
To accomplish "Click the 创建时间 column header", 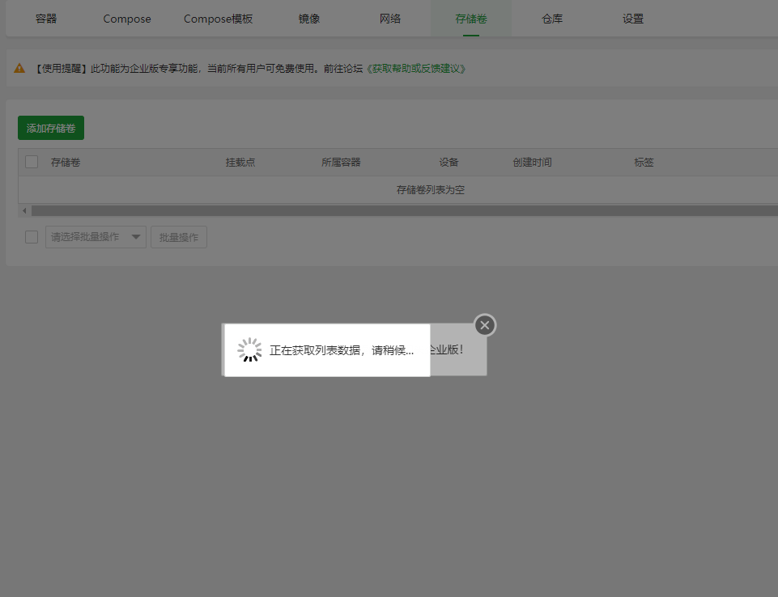I will click(532, 162).
